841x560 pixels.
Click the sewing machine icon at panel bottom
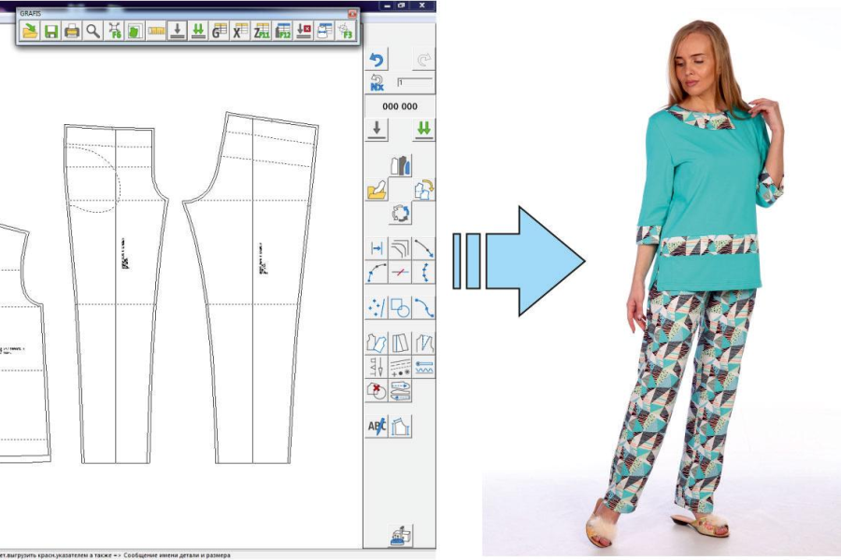click(400, 535)
